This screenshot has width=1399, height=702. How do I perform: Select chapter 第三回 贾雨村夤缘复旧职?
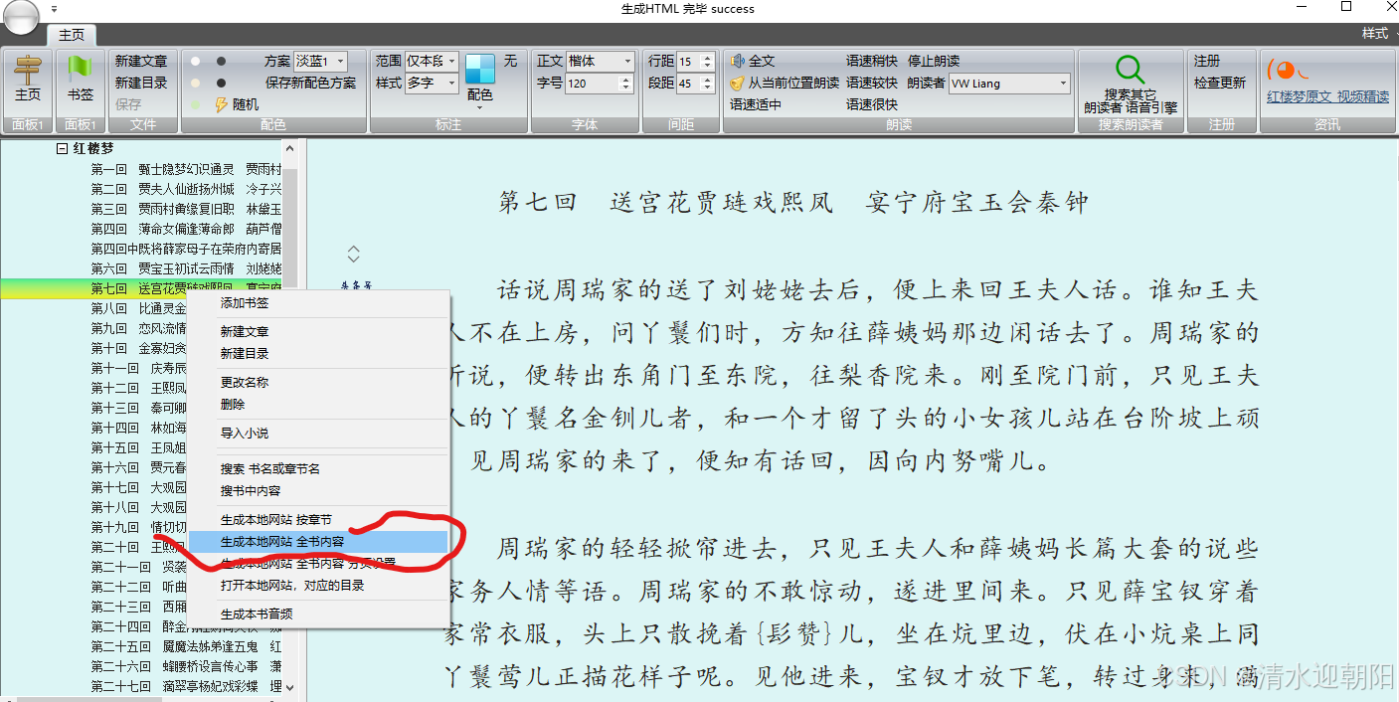click(x=187, y=209)
